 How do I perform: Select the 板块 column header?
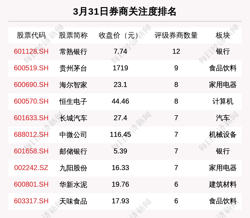[223, 35]
